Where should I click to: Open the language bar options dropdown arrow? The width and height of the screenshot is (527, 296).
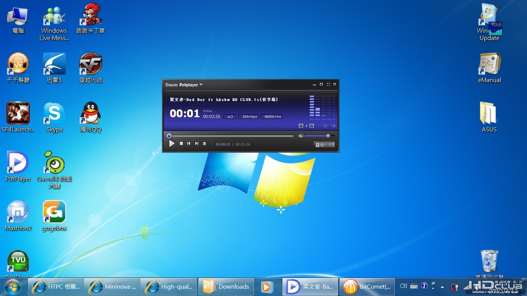433,288
